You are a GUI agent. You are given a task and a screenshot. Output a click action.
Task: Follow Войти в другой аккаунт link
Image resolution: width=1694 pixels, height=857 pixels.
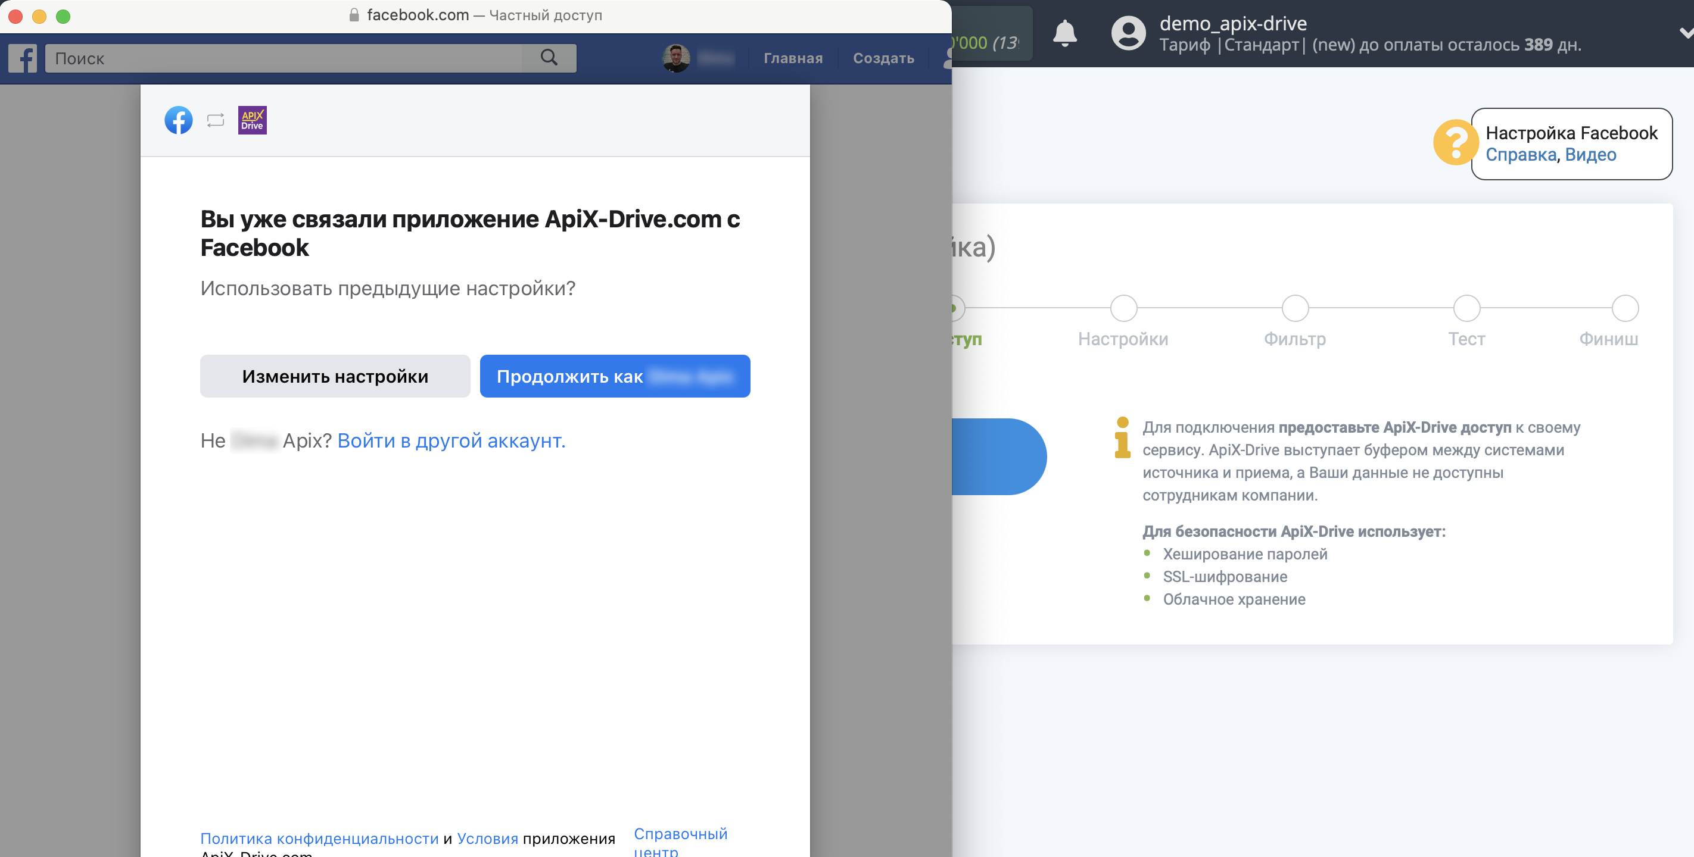451,440
